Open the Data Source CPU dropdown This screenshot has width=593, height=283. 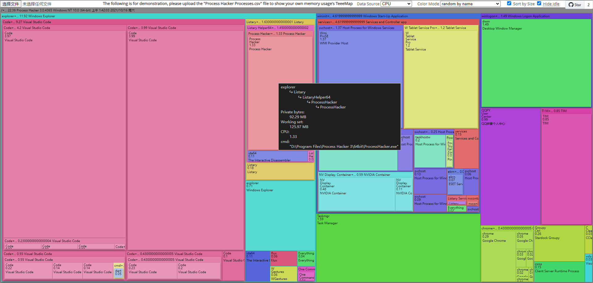[x=396, y=4]
